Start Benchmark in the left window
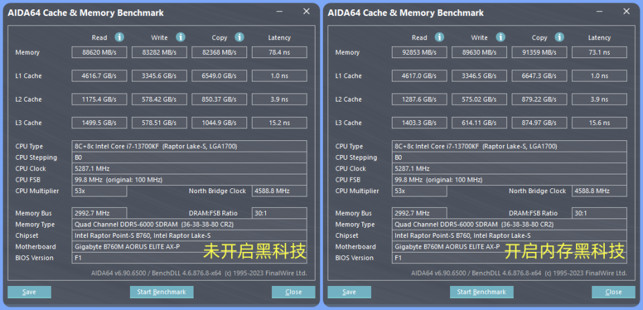 pyautogui.click(x=161, y=292)
